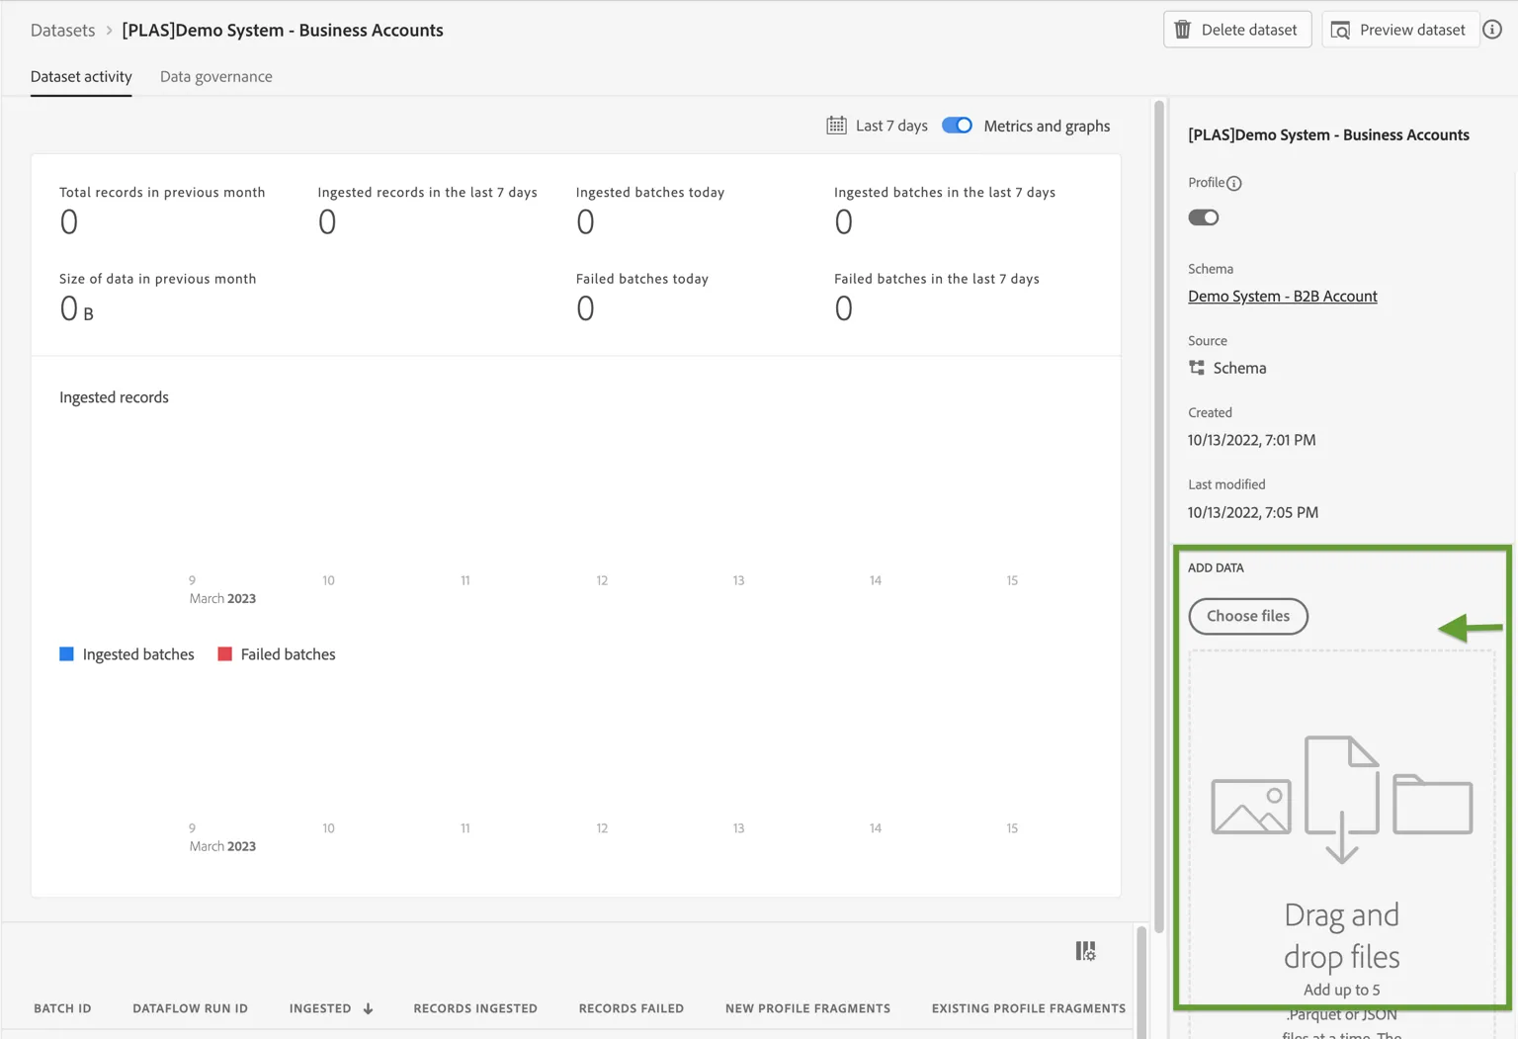
Task: Click the Failed batches today label
Action: click(x=642, y=279)
